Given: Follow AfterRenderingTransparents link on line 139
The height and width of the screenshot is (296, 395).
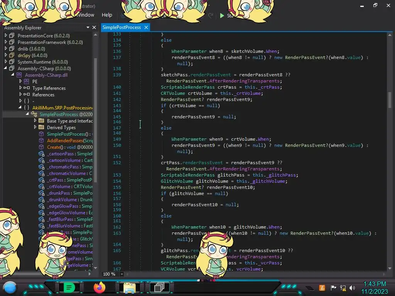Looking at the screenshot, I should point(244,81).
